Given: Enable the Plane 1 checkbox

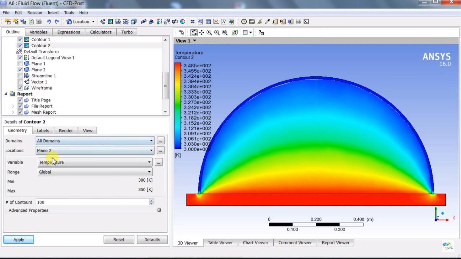Looking at the screenshot, I should coord(20,64).
